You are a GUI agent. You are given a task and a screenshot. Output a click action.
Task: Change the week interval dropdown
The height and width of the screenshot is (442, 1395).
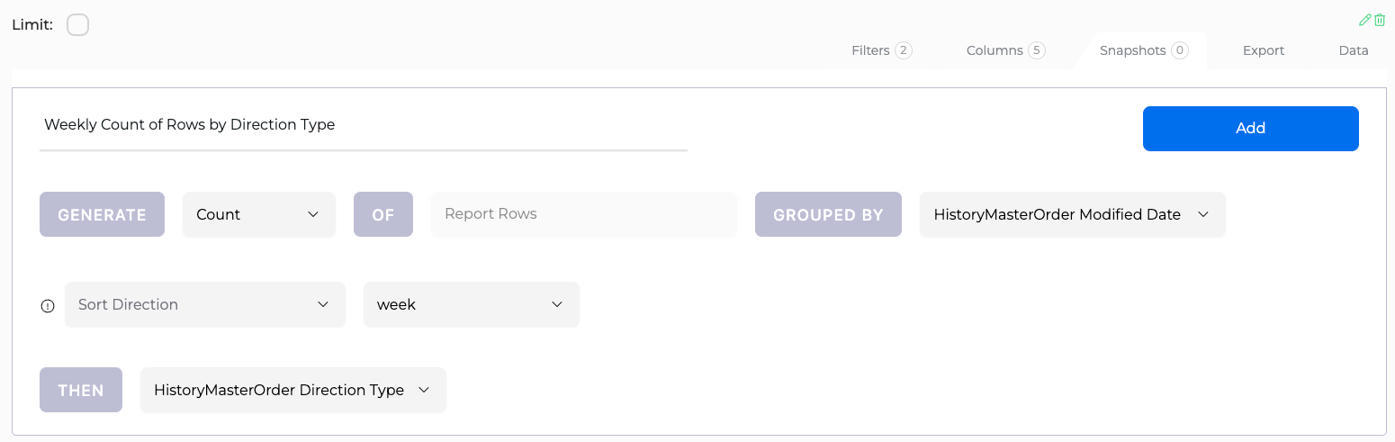click(472, 304)
